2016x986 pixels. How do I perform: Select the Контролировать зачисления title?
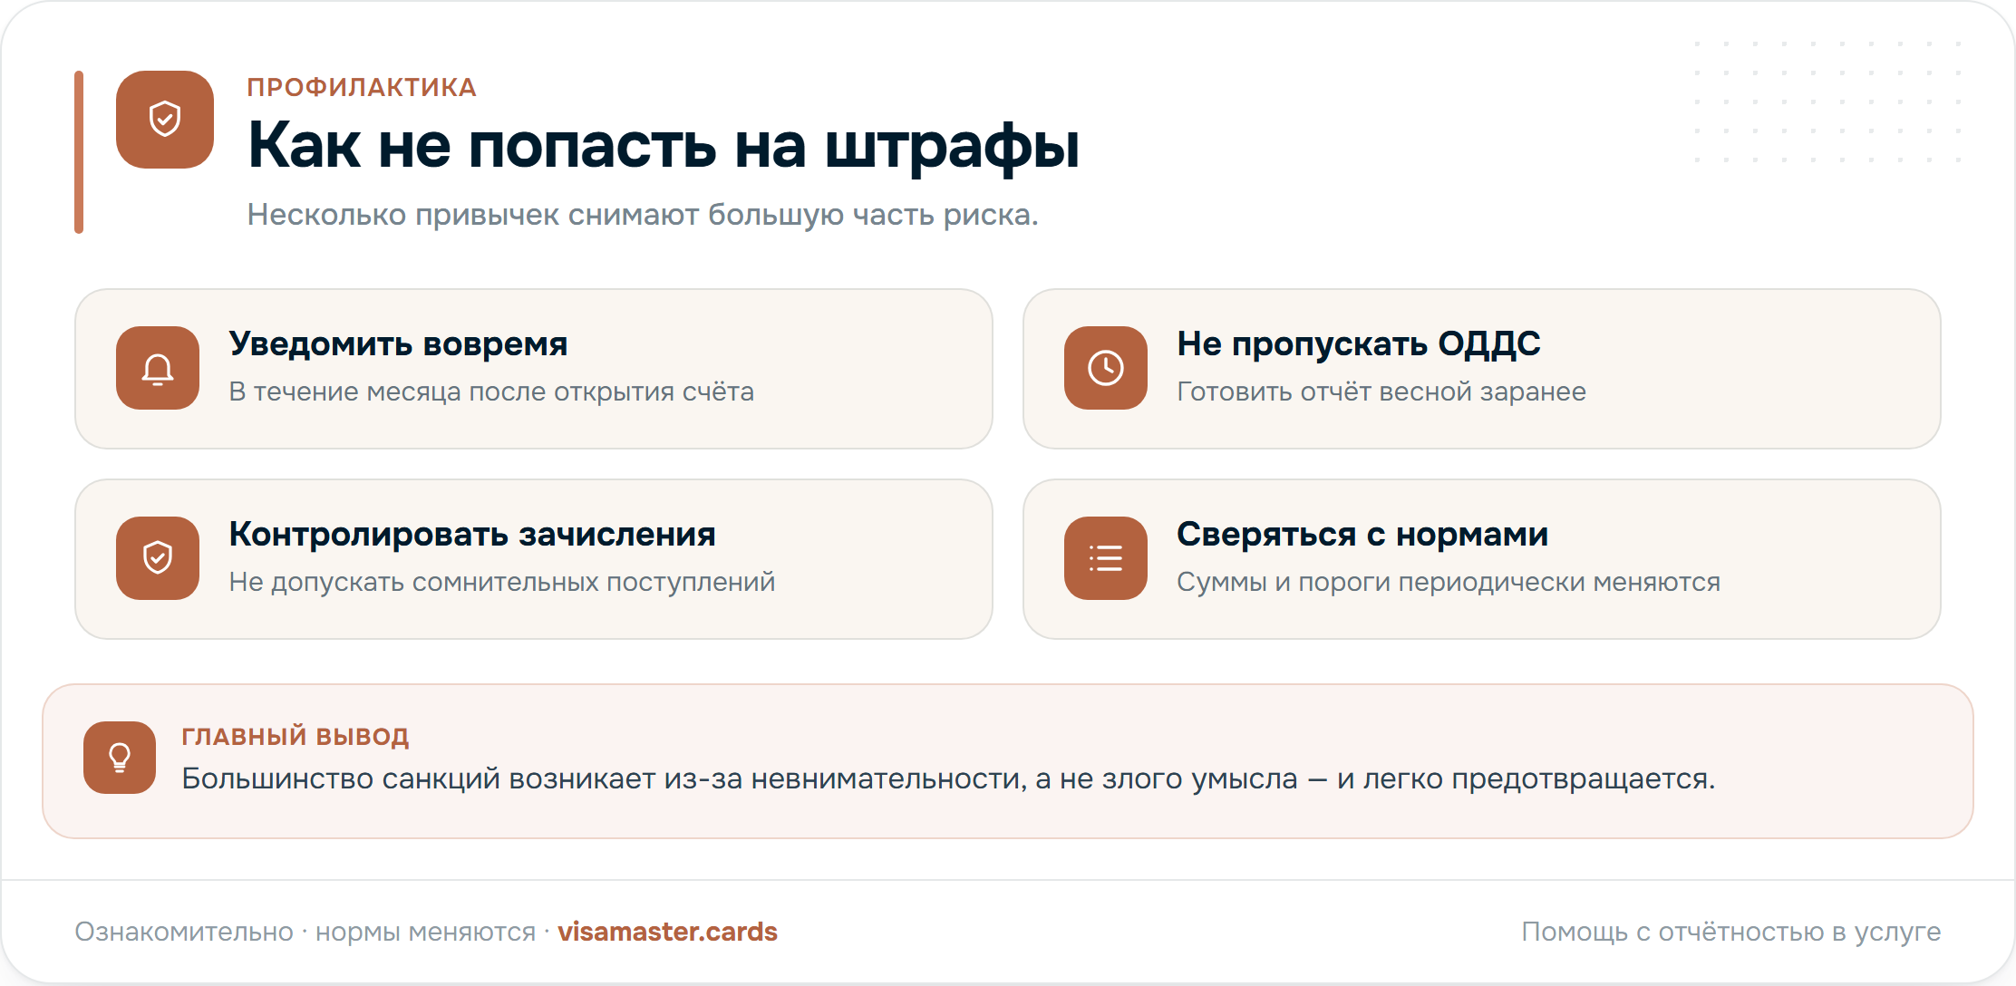[472, 535]
